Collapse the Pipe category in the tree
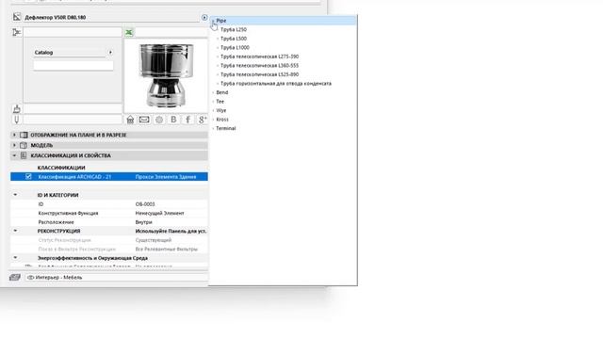Image resolution: width=603 pixels, height=339 pixels. [x=213, y=21]
